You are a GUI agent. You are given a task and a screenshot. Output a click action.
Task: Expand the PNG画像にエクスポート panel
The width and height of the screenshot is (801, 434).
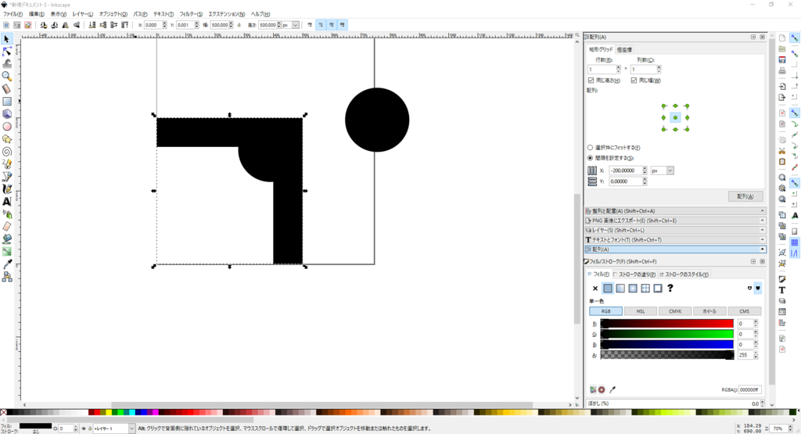675,221
